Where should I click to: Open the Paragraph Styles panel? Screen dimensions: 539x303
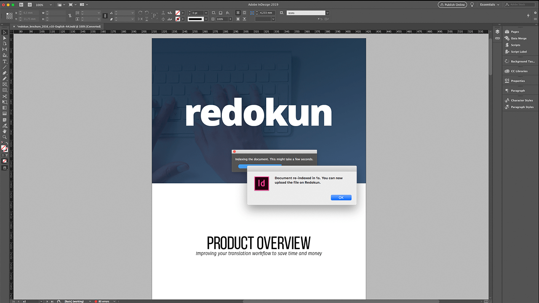pos(519,107)
